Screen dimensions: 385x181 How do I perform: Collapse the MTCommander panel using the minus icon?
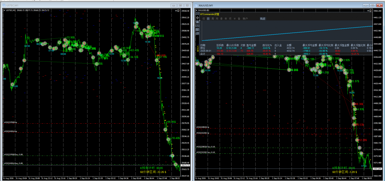pyautogui.click(x=197, y=13)
